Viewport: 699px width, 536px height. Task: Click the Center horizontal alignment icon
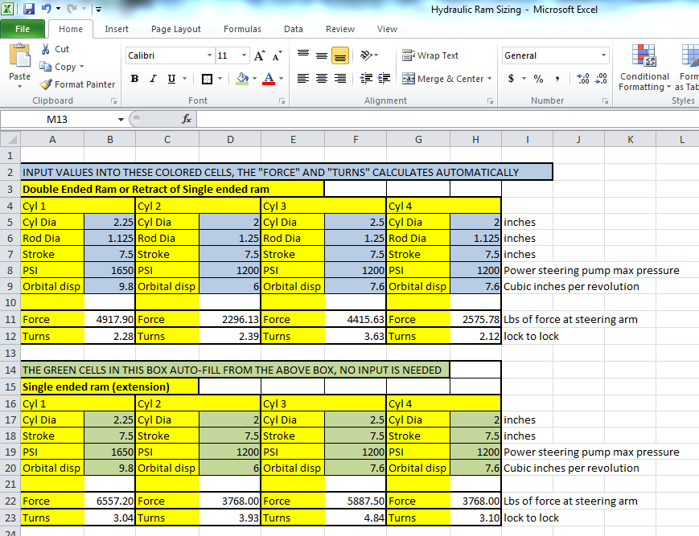point(321,79)
